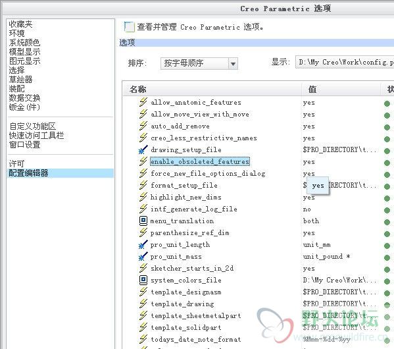Select the template_solidpart option name
Image resolution: width=394 pixels, height=349 pixels.
[186, 328]
